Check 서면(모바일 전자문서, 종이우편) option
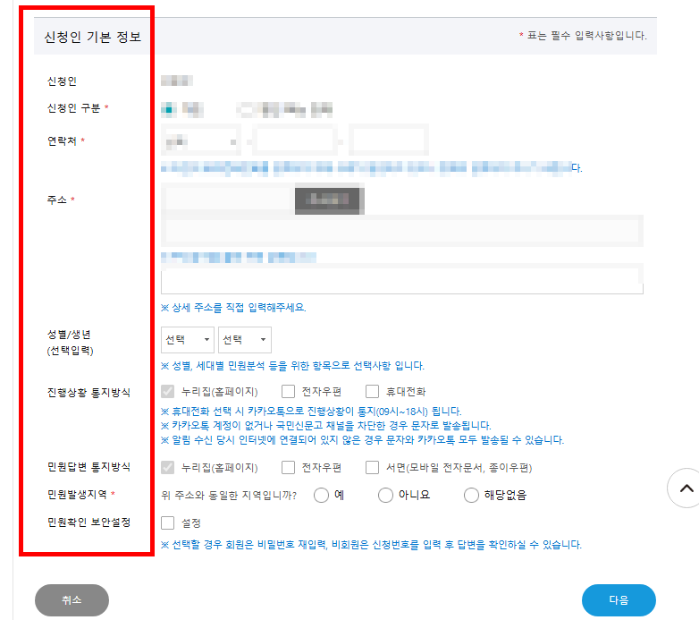The width and height of the screenshot is (699, 620). pyautogui.click(x=372, y=467)
